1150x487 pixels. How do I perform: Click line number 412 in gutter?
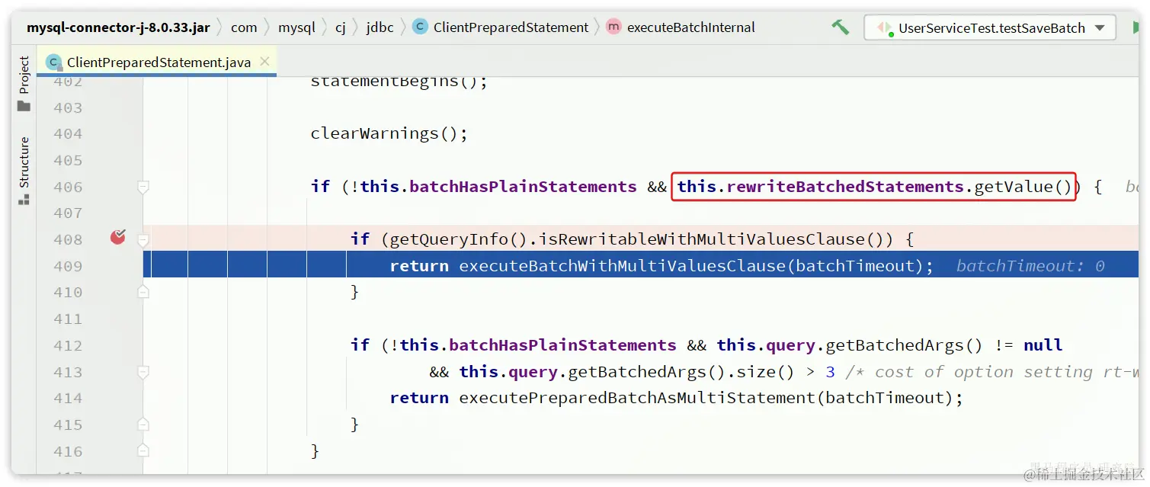tap(68, 345)
